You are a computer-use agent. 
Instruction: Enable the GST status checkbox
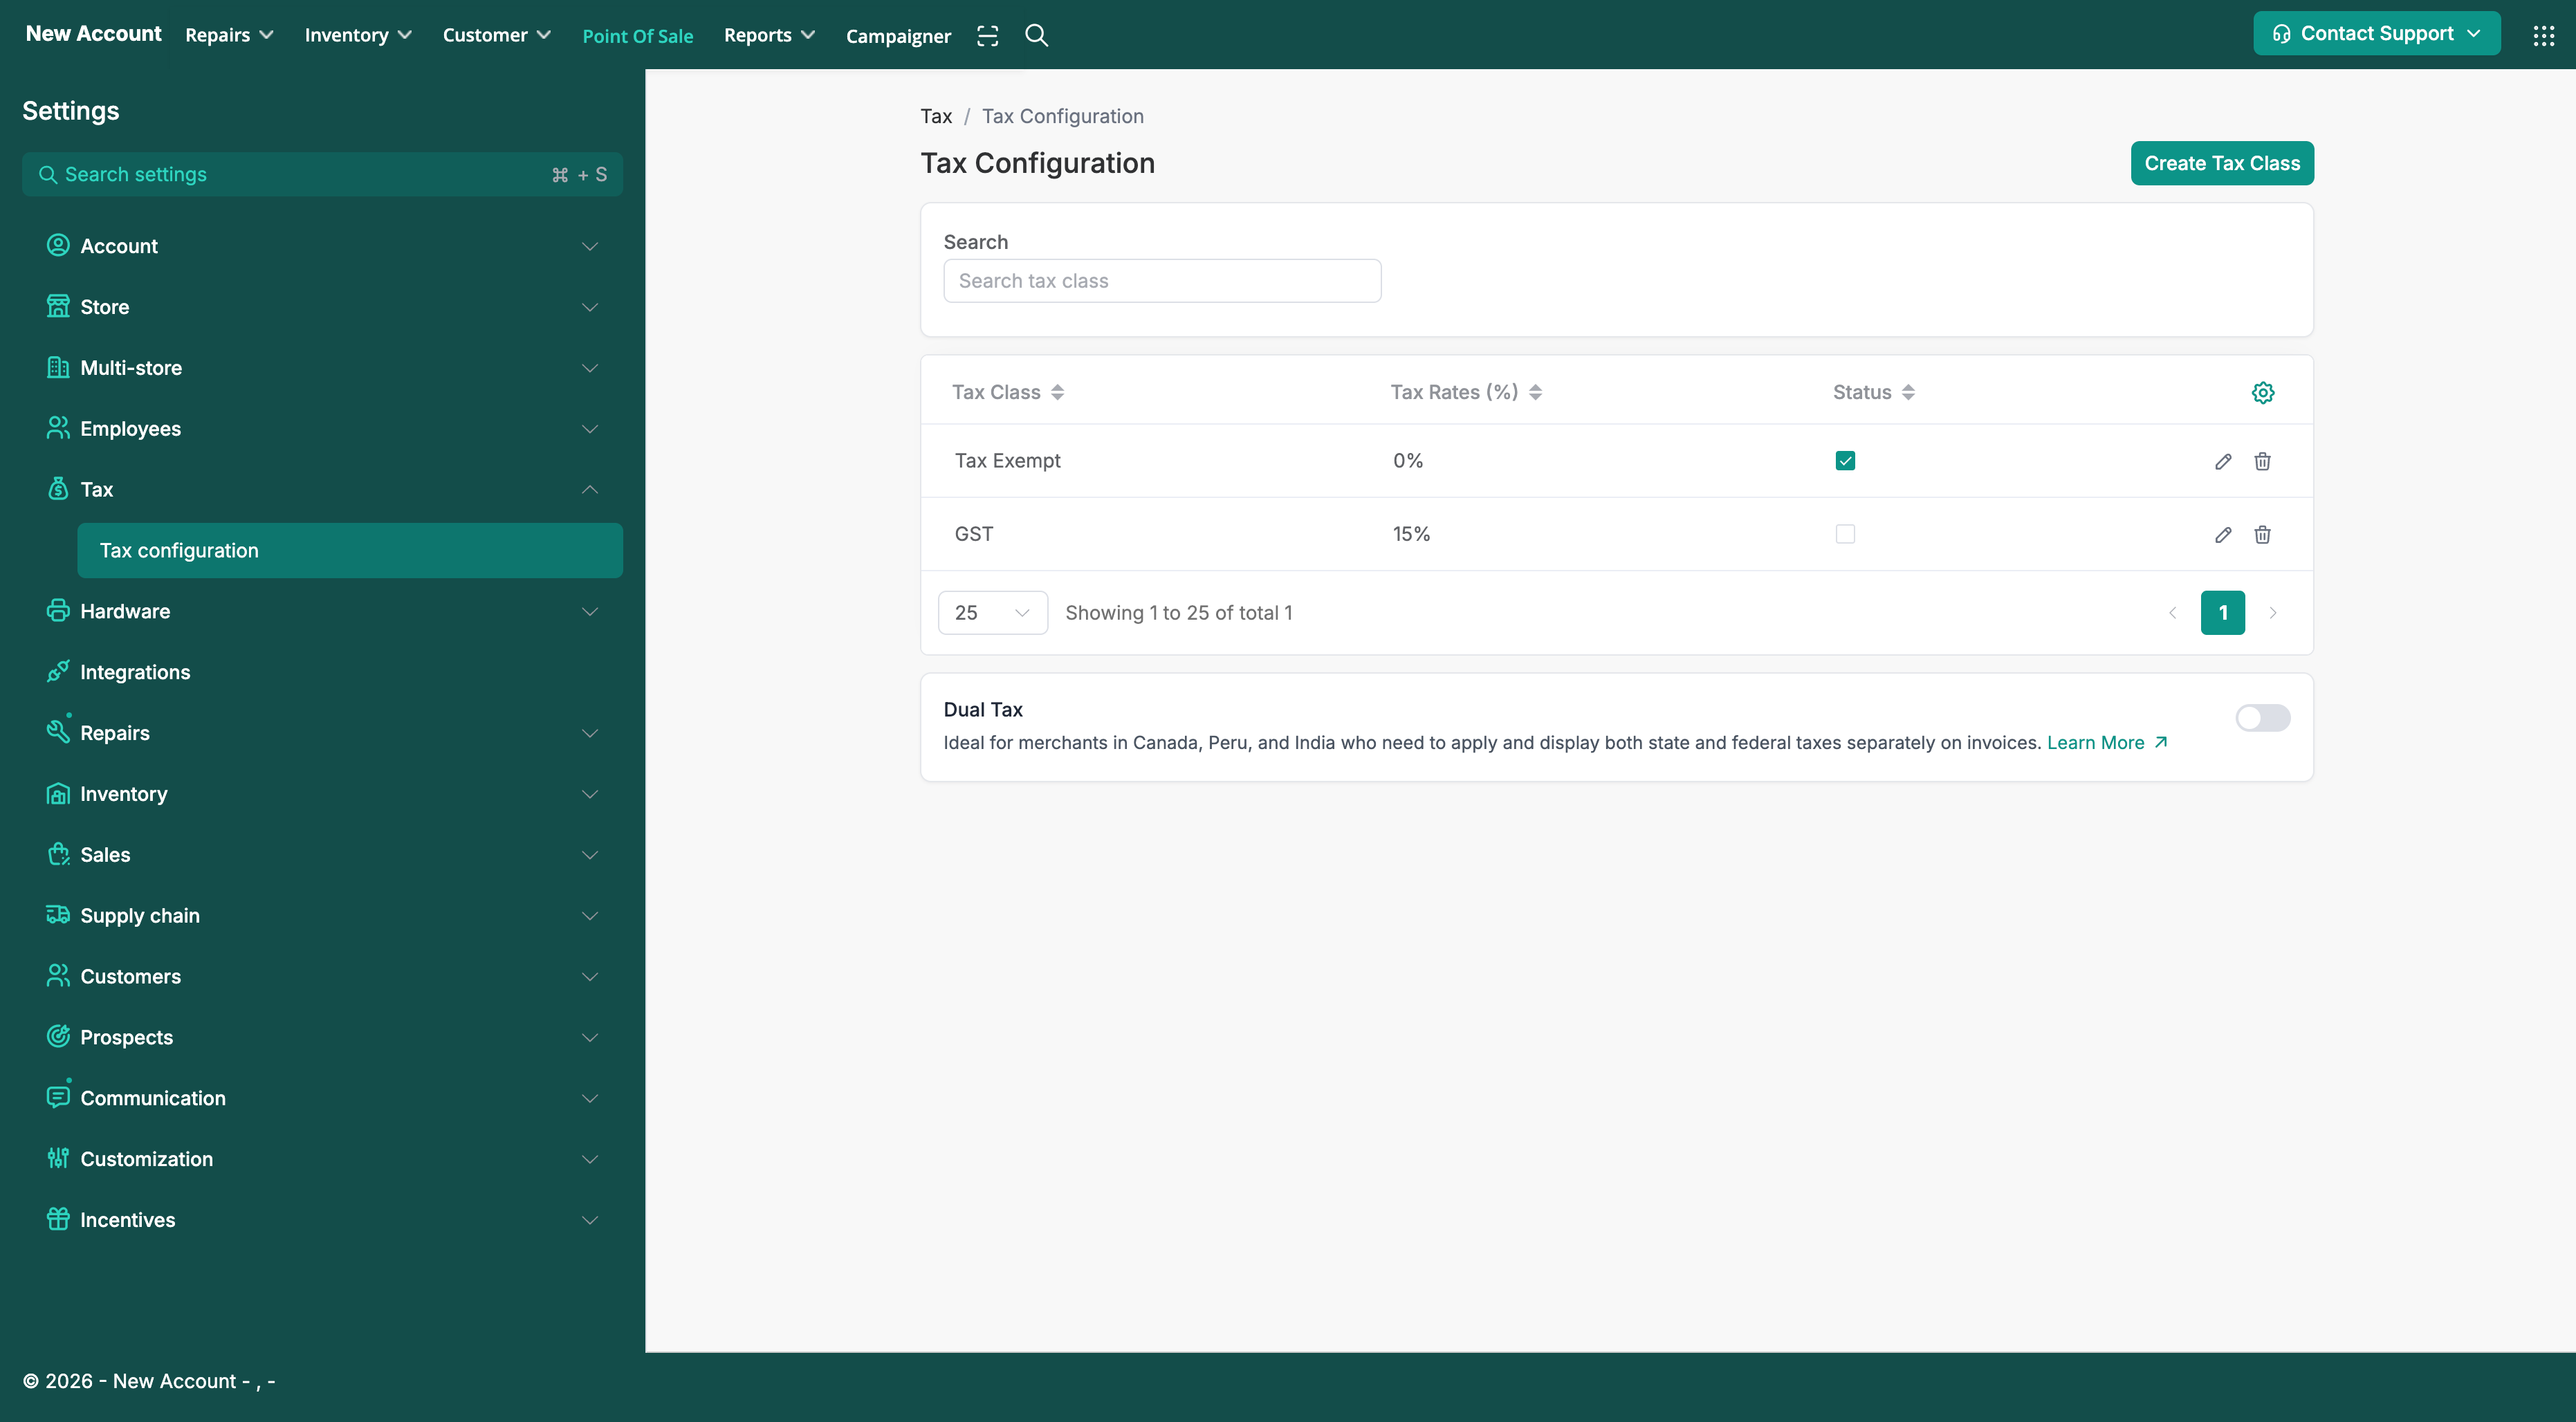1845,534
